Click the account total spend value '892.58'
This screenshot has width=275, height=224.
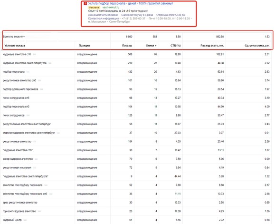(x=220, y=37)
